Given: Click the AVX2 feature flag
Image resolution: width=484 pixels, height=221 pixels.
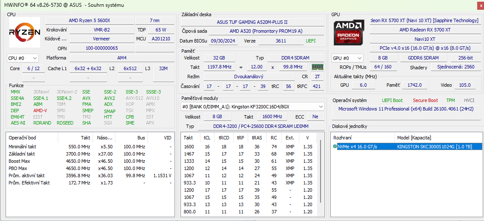Looking at the screenshot, I should [x=109, y=98].
